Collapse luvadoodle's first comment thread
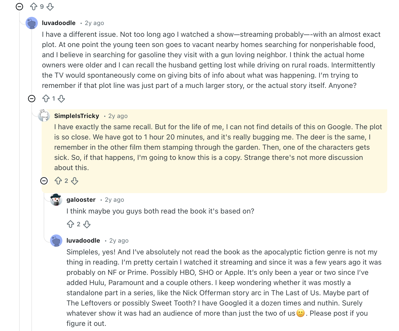Image resolution: width=399 pixels, height=331 pixels. (x=32, y=99)
